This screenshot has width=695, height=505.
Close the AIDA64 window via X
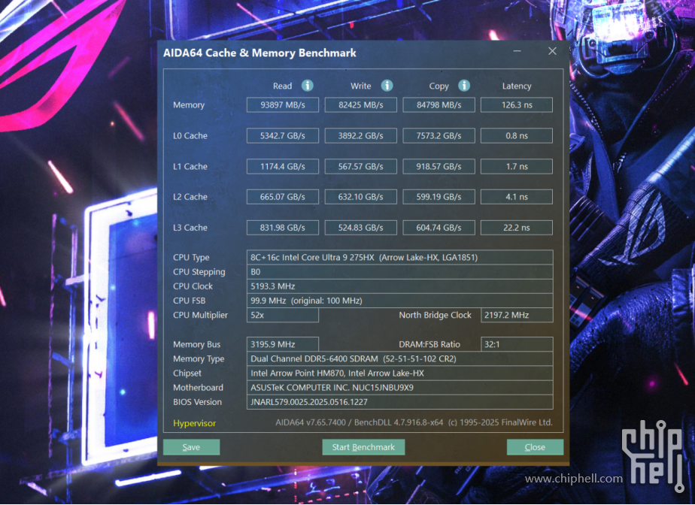pyautogui.click(x=552, y=51)
